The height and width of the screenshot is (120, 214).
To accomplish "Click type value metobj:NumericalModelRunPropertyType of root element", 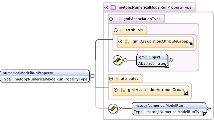I will pos(51,79).
